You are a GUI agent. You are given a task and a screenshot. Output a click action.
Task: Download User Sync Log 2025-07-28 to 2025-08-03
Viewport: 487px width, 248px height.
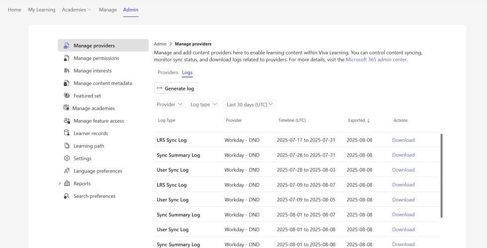403,170
